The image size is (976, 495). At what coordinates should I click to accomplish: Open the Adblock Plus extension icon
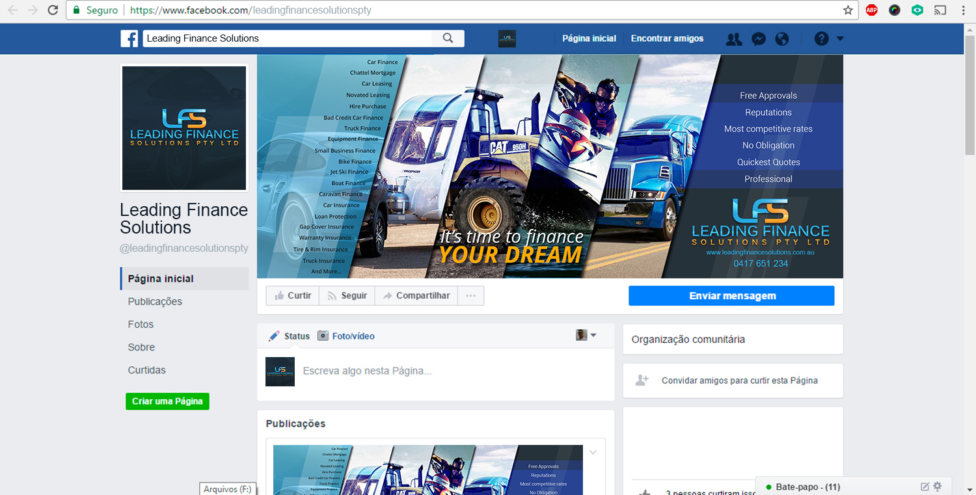point(871,10)
